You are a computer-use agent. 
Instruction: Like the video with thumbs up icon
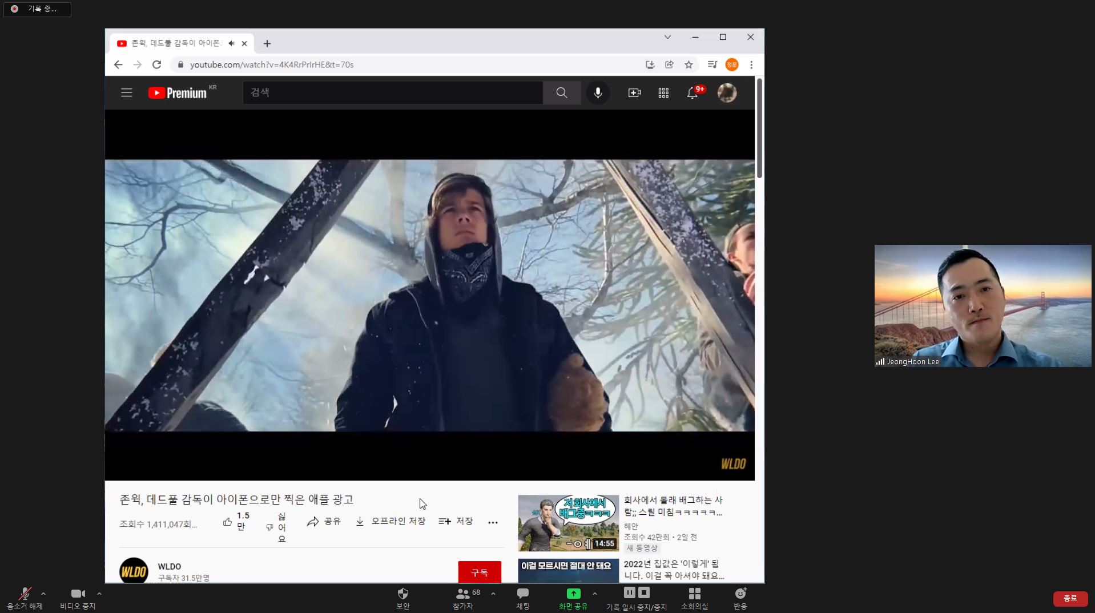tap(227, 521)
